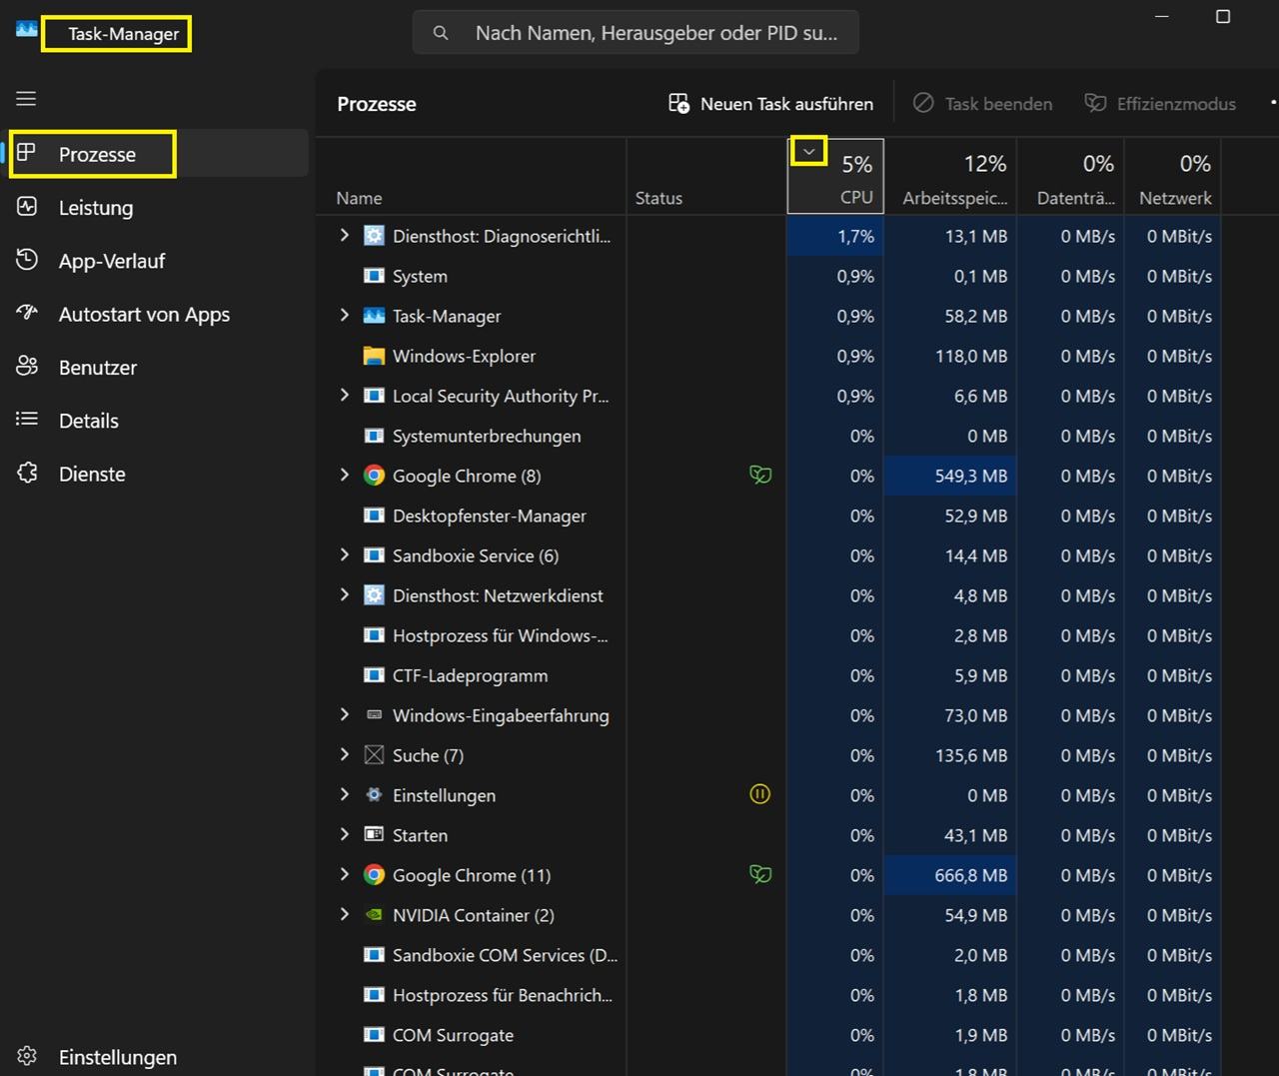Click the NVIDIA Container icon

tap(374, 914)
